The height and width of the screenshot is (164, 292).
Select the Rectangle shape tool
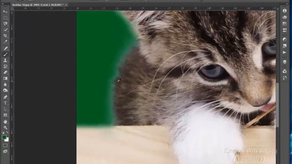pyautogui.click(x=5, y=115)
